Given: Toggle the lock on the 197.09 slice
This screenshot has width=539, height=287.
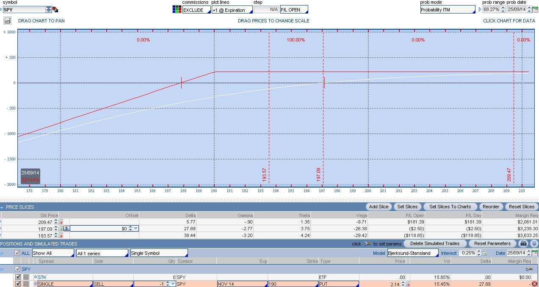Looking at the screenshot, I should pos(61,228).
